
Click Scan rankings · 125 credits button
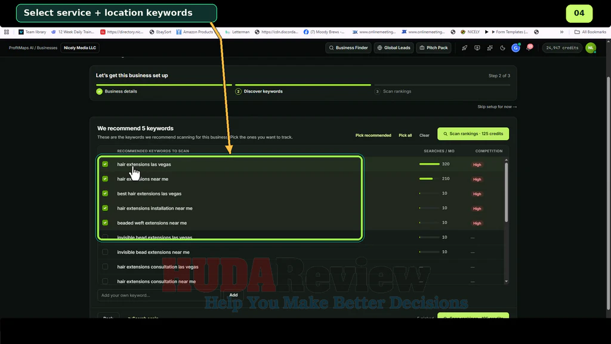click(x=473, y=134)
